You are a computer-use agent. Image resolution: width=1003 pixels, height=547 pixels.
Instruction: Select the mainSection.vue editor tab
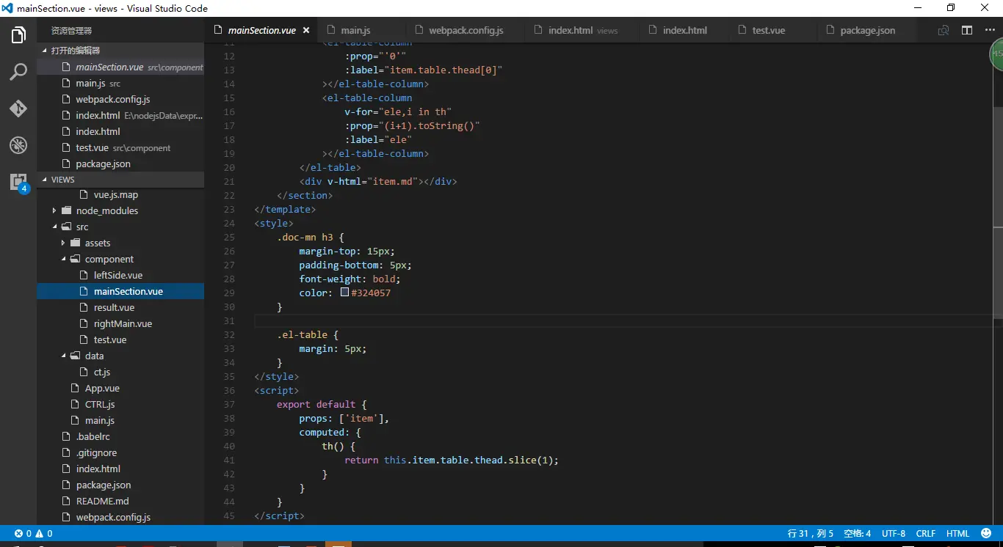pyautogui.click(x=261, y=30)
